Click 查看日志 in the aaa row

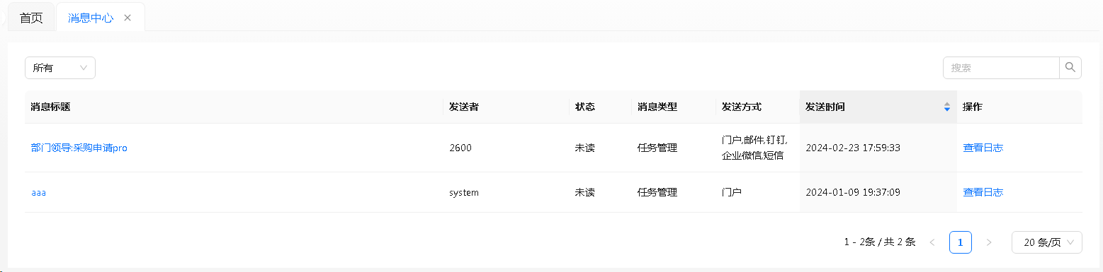tap(983, 192)
